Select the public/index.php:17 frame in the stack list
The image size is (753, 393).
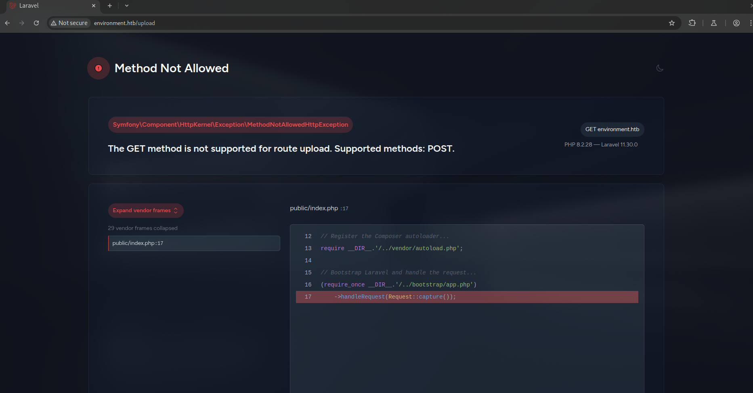pos(194,243)
